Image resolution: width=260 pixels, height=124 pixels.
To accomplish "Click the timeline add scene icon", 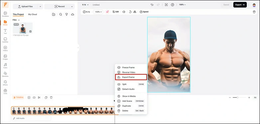I will click(29, 98).
